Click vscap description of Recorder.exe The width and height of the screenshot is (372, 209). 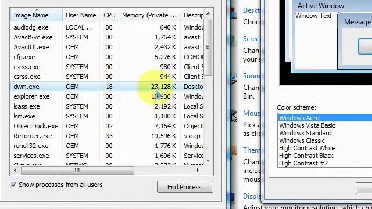click(192, 136)
